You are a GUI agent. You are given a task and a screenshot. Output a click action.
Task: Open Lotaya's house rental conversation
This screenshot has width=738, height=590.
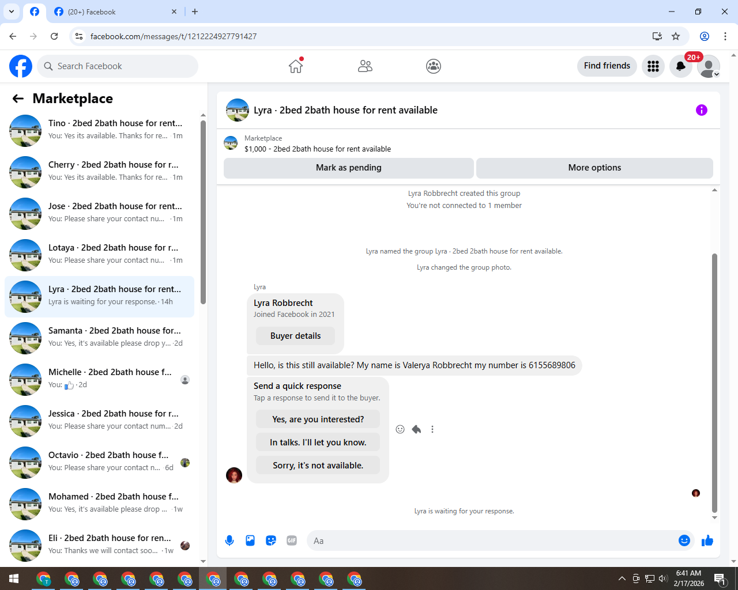point(99,255)
